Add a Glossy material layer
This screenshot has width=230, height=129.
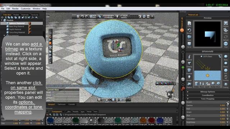click(226, 63)
